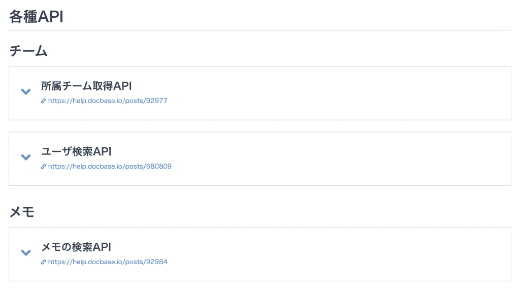Click the 各種API page heading

coord(36,17)
